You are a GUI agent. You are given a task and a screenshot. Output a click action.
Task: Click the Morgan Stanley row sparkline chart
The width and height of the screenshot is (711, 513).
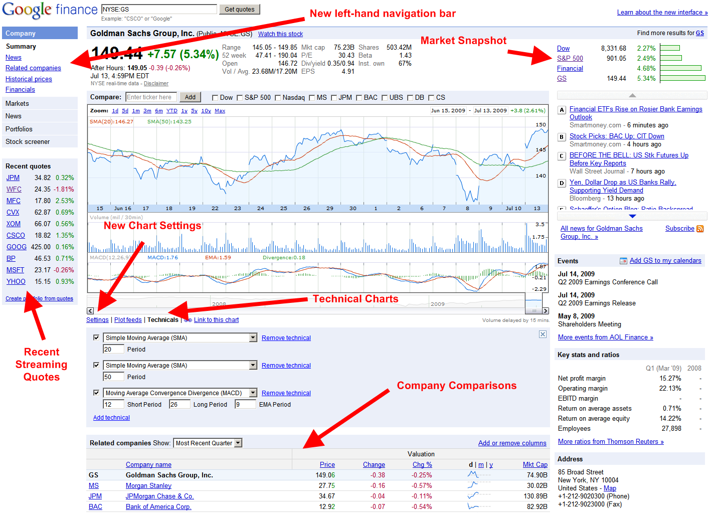pyautogui.click(x=480, y=485)
